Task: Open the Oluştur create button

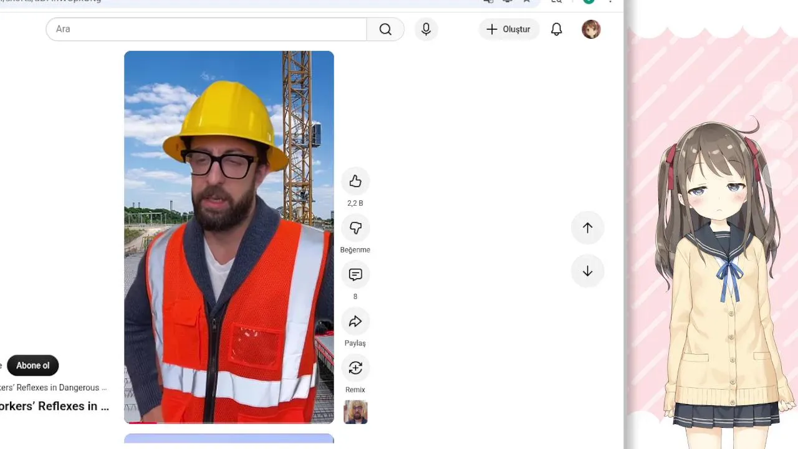Action: click(509, 29)
